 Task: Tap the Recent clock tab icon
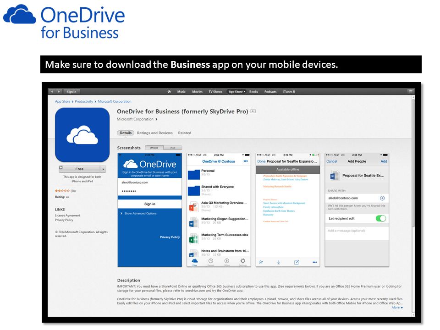tap(211, 262)
